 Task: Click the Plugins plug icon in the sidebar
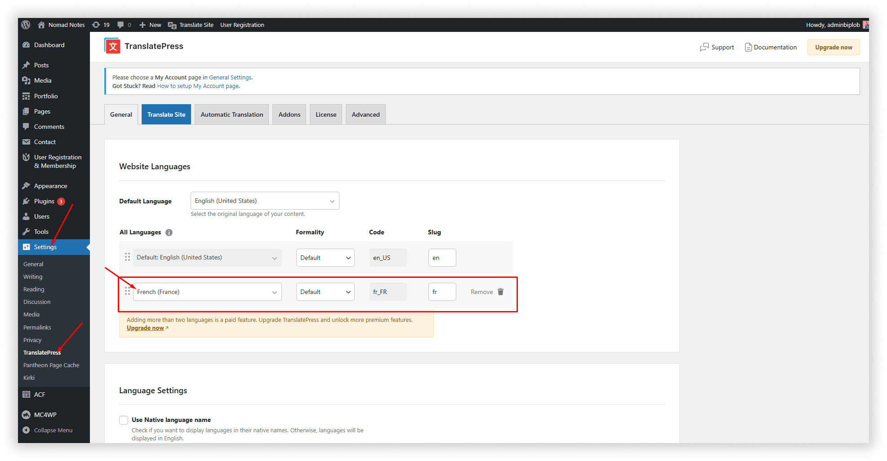tap(26, 201)
